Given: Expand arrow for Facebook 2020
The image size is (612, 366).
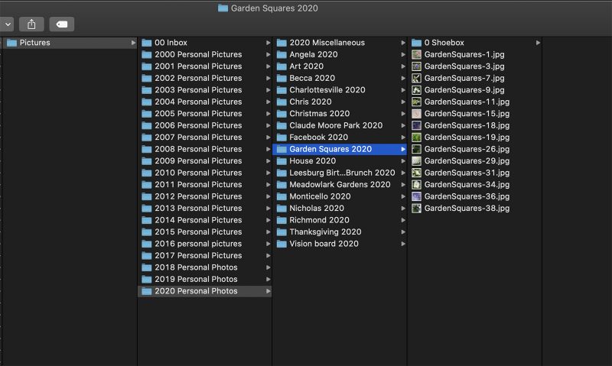Looking at the screenshot, I should click(x=403, y=138).
